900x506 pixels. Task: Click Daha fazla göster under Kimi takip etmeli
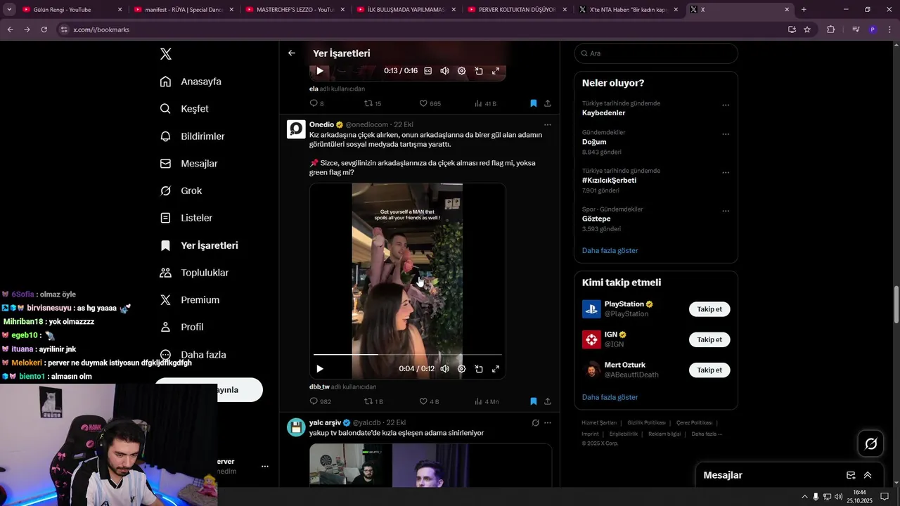[610, 397]
